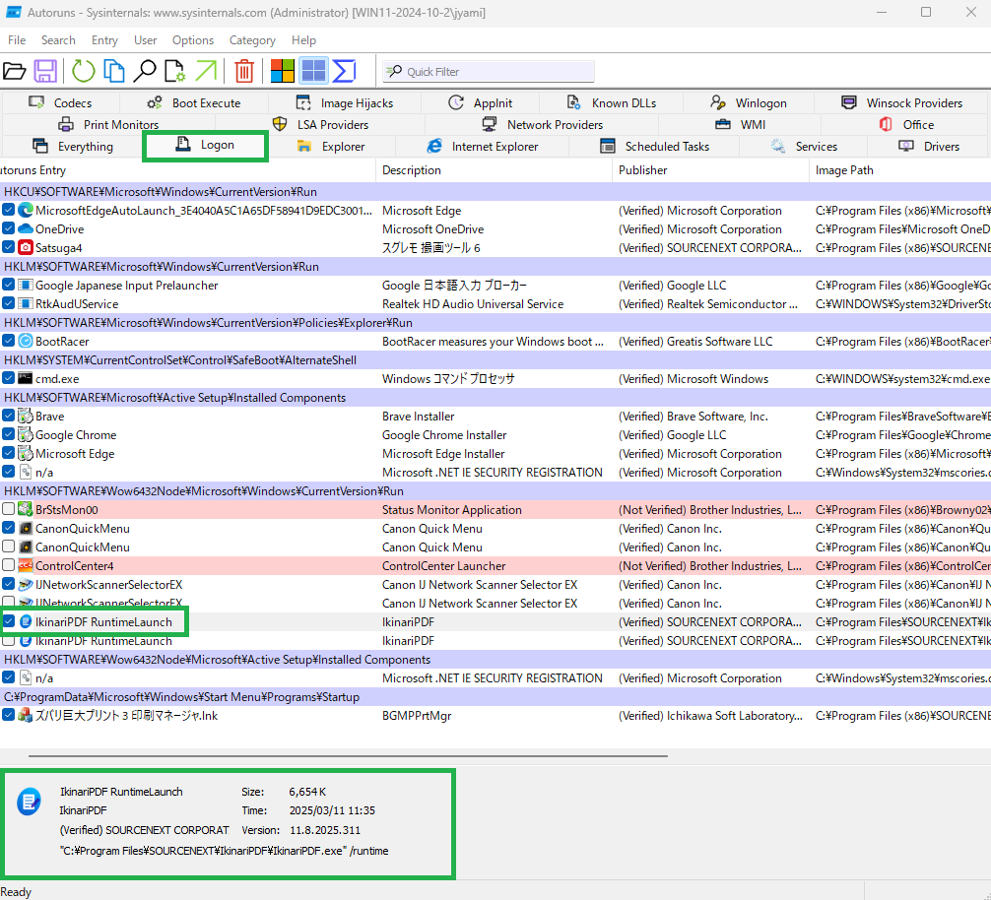Click the orange ControlCenter4 icon

point(26,565)
